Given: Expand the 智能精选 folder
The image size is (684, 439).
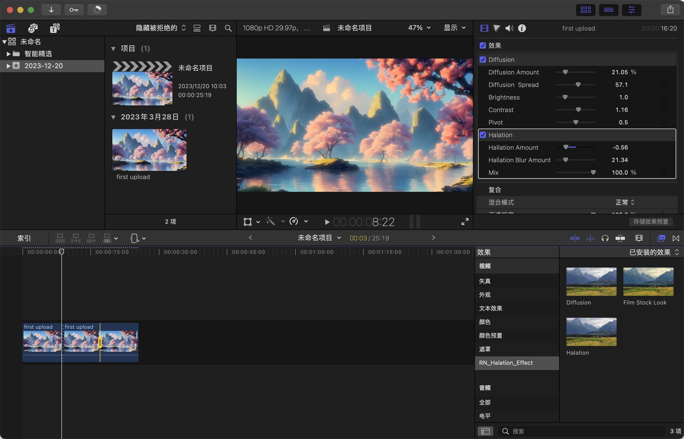Looking at the screenshot, I should (9, 54).
